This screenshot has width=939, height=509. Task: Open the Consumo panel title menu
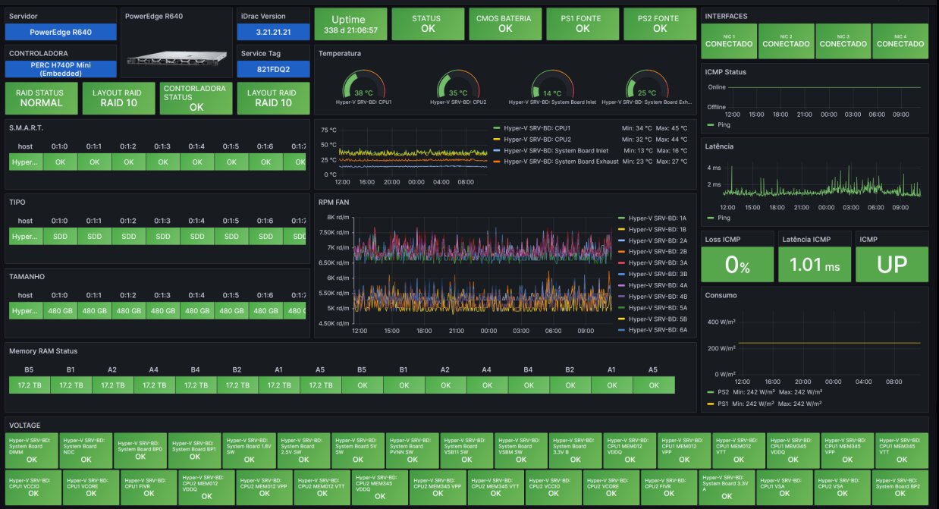click(721, 295)
